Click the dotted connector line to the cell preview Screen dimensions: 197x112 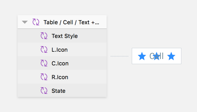click(x=119, y=56)
